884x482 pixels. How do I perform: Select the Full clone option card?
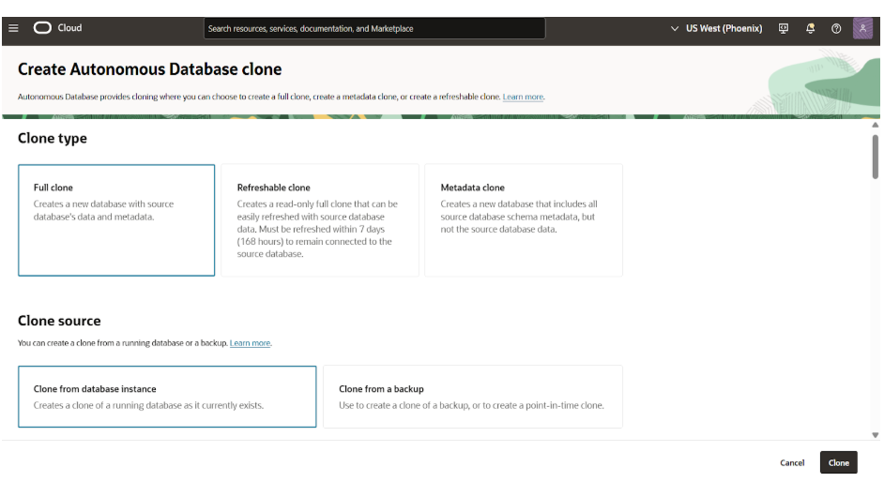pyautogui.click(x=116, y=220)
